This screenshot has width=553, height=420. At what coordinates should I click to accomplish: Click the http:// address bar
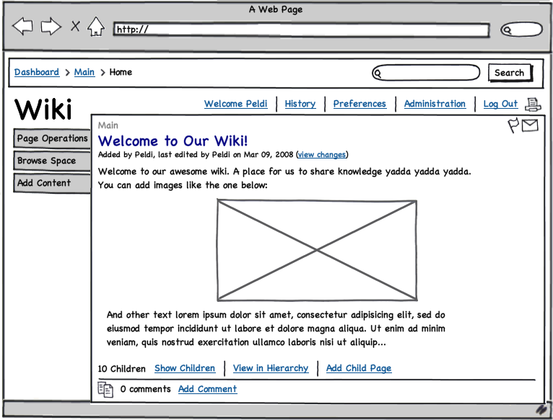[x=301, y=30]
